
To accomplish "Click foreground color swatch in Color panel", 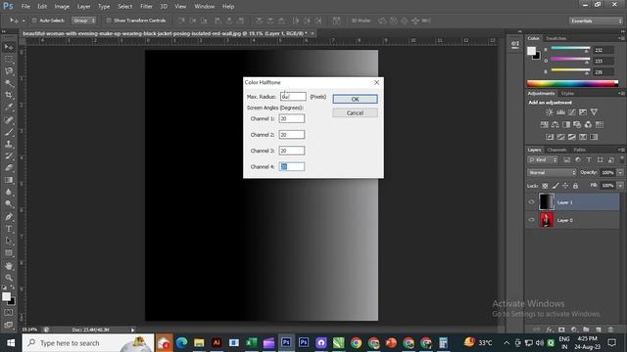I will tap(531, 51).
